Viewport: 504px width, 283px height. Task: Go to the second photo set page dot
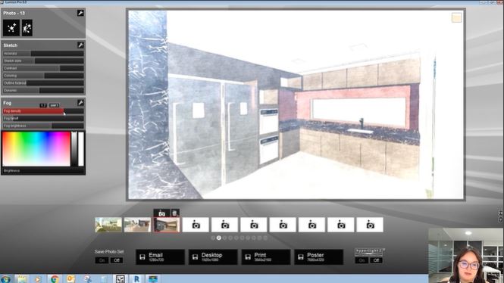tap(219, 238)
